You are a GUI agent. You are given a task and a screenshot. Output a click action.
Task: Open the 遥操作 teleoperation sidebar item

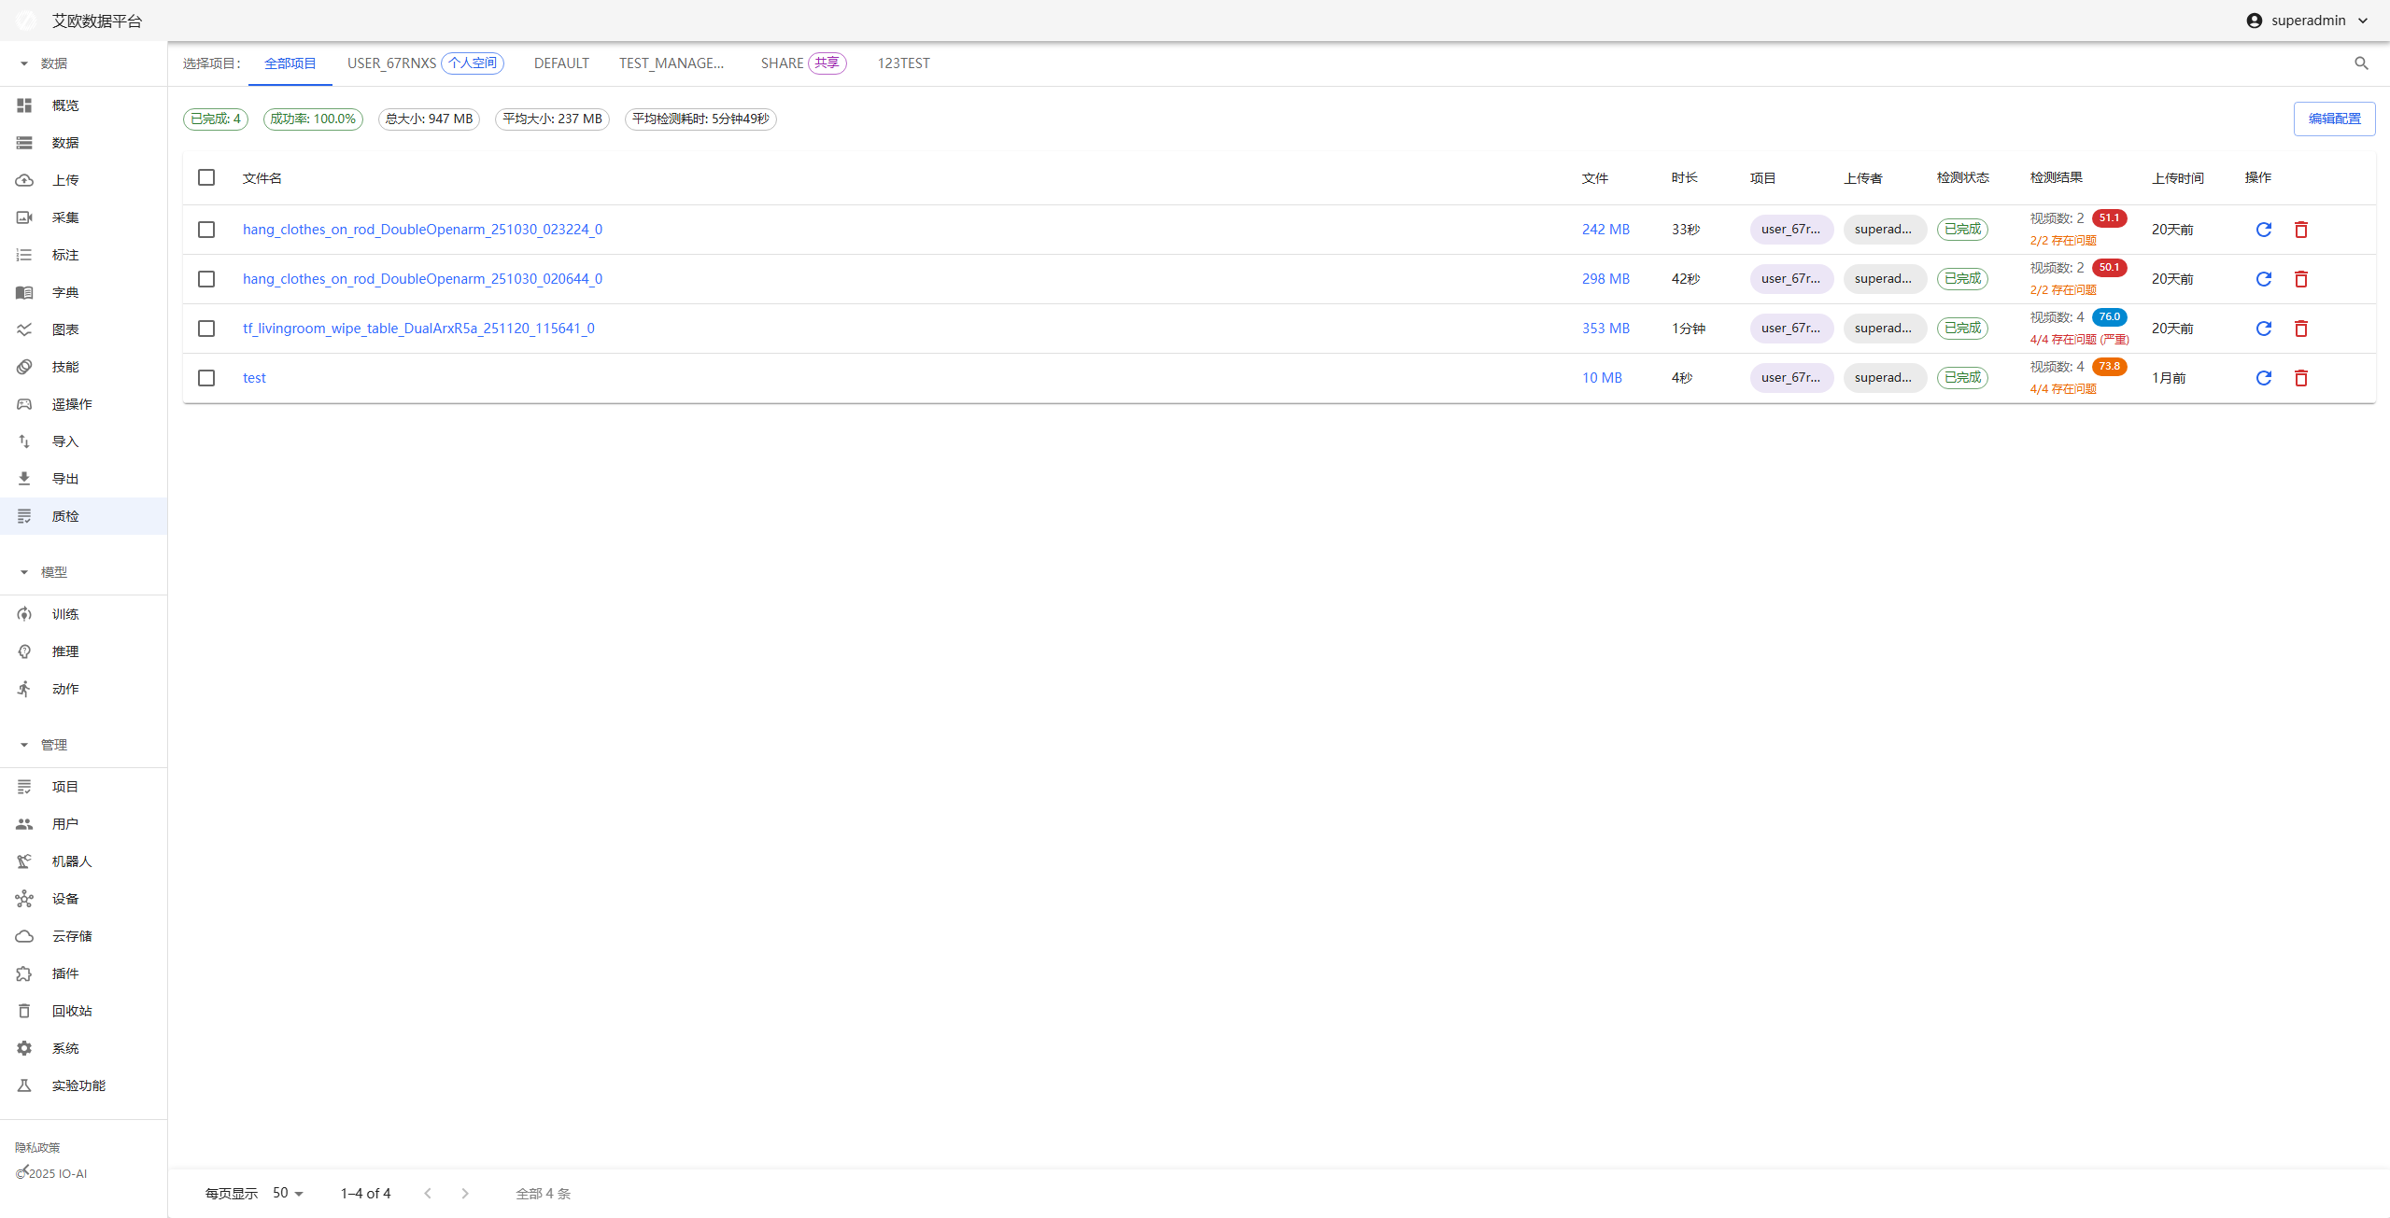[x=71, y=404]
